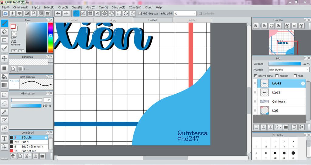Open gear settings of selected Lớp12 layer
The height and width of the screenshot is (165, 311).
click(303, 83)
